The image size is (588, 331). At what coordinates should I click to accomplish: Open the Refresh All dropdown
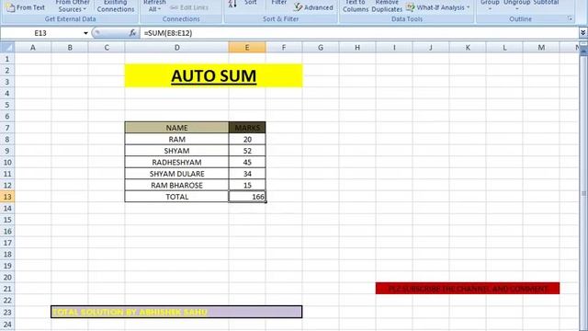coord(154,6)
